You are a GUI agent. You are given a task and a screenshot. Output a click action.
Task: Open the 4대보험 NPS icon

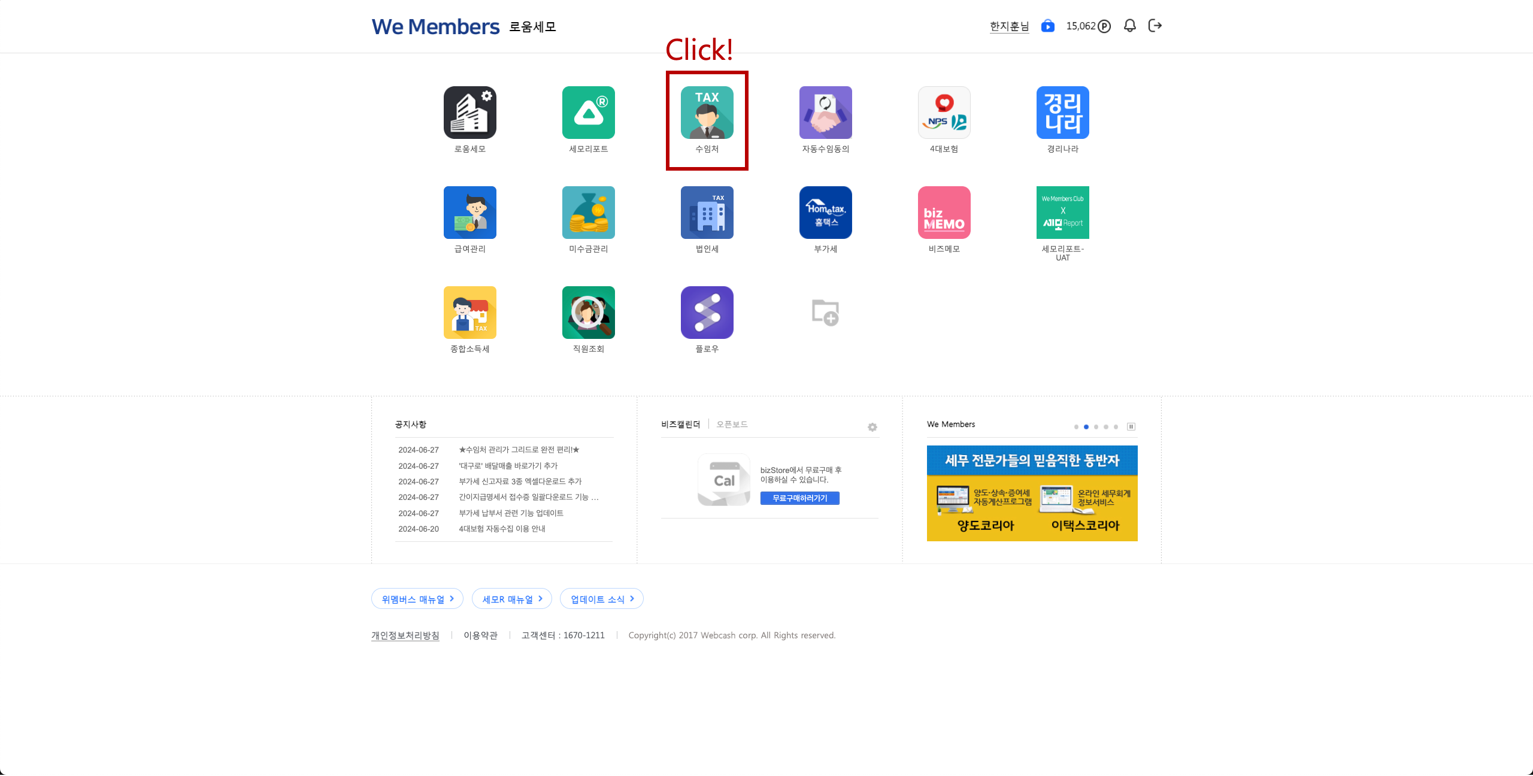coord(944,113)
